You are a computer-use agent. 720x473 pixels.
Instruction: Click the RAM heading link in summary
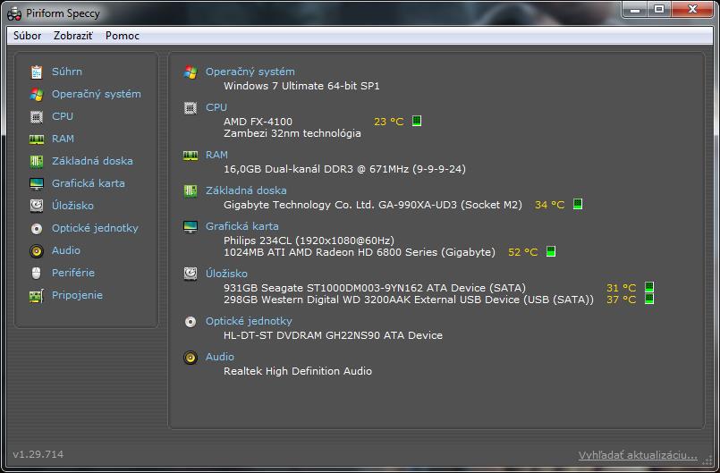point(216,156)
